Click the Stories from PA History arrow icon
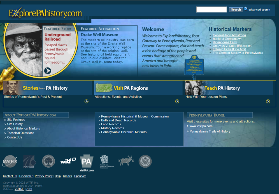This screenshot has height=194, width=279. (87, 101)
